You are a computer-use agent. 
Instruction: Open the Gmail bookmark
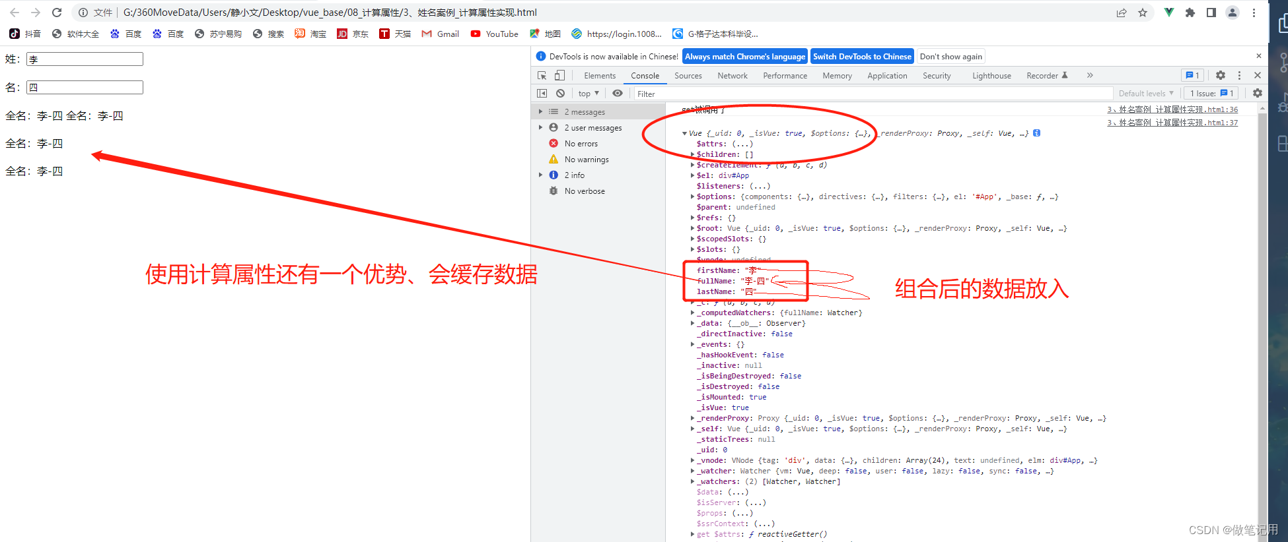[440, 34]
